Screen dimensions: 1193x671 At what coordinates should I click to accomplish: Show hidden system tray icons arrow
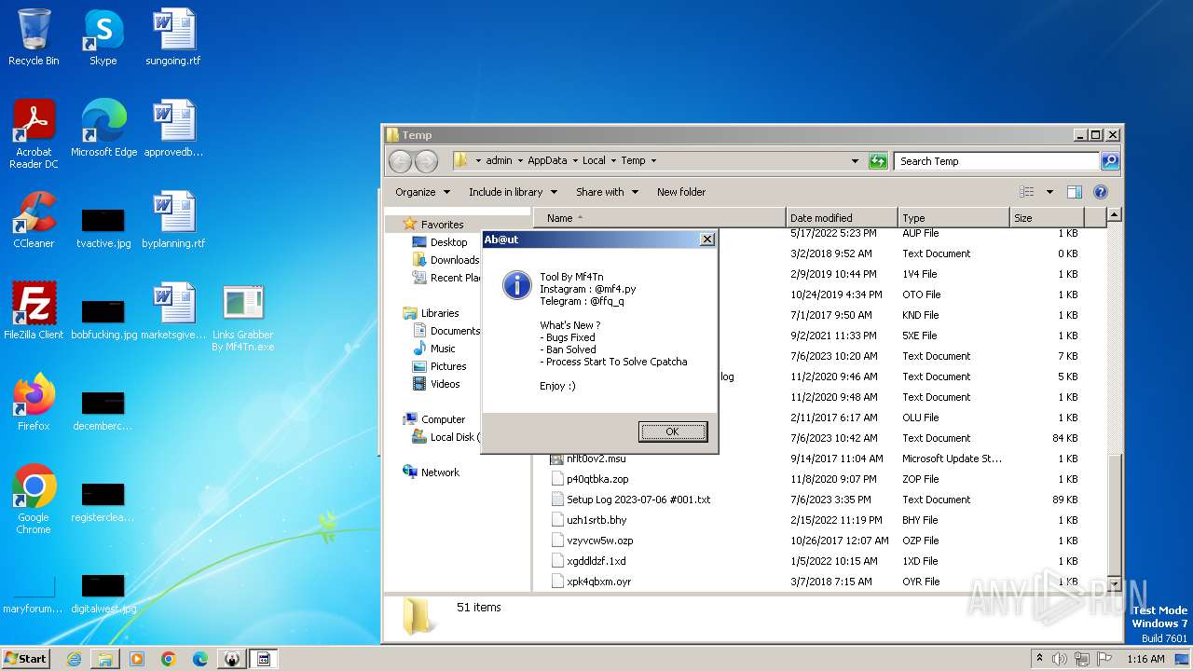point(1039,659)
